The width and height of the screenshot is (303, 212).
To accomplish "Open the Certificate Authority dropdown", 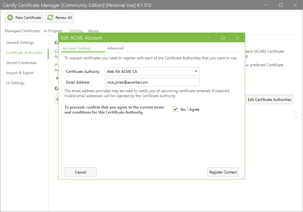I will 152,71.
